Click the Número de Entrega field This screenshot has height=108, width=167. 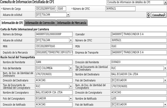point(54,34)
